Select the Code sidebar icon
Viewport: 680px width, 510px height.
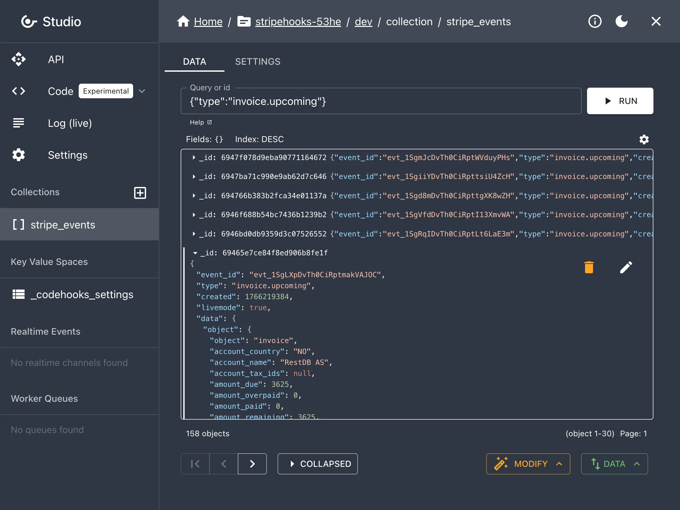(19, 91)
